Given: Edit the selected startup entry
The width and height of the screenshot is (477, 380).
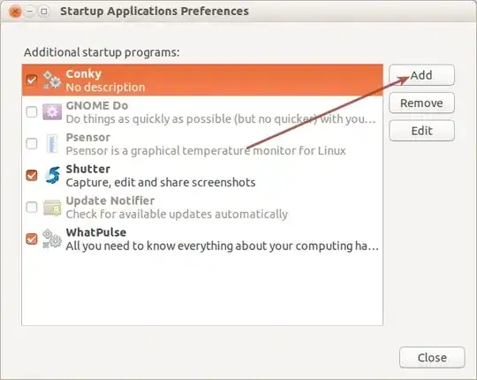Looking at the screenshot, I should pyautogui.click(x=421, y=131).
